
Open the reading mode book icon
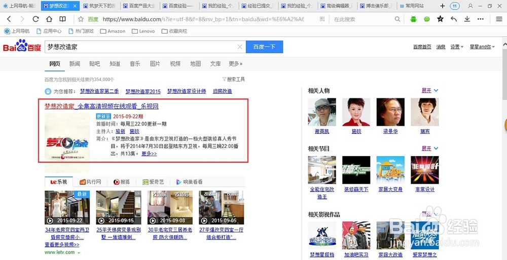62,19
